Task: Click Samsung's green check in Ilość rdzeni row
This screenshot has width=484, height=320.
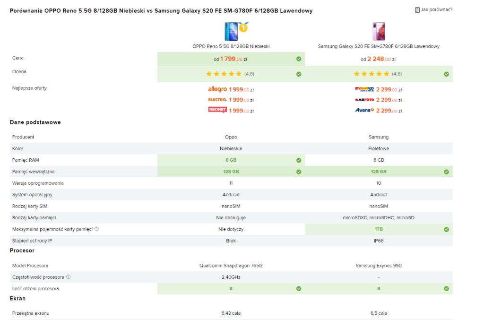Action: point(446,288)
